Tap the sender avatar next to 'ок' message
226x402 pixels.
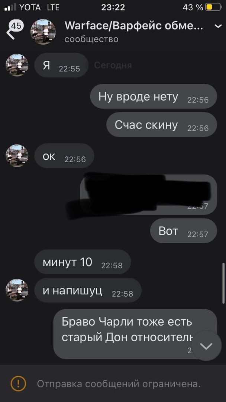click(x=17, y=156)
